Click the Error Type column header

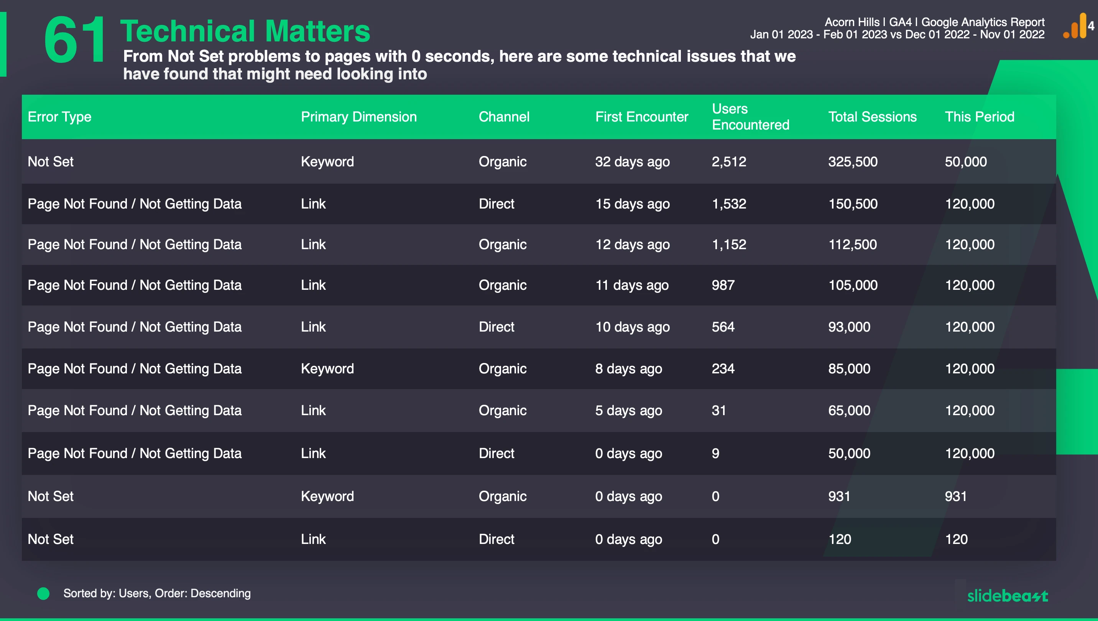[59, 117]
